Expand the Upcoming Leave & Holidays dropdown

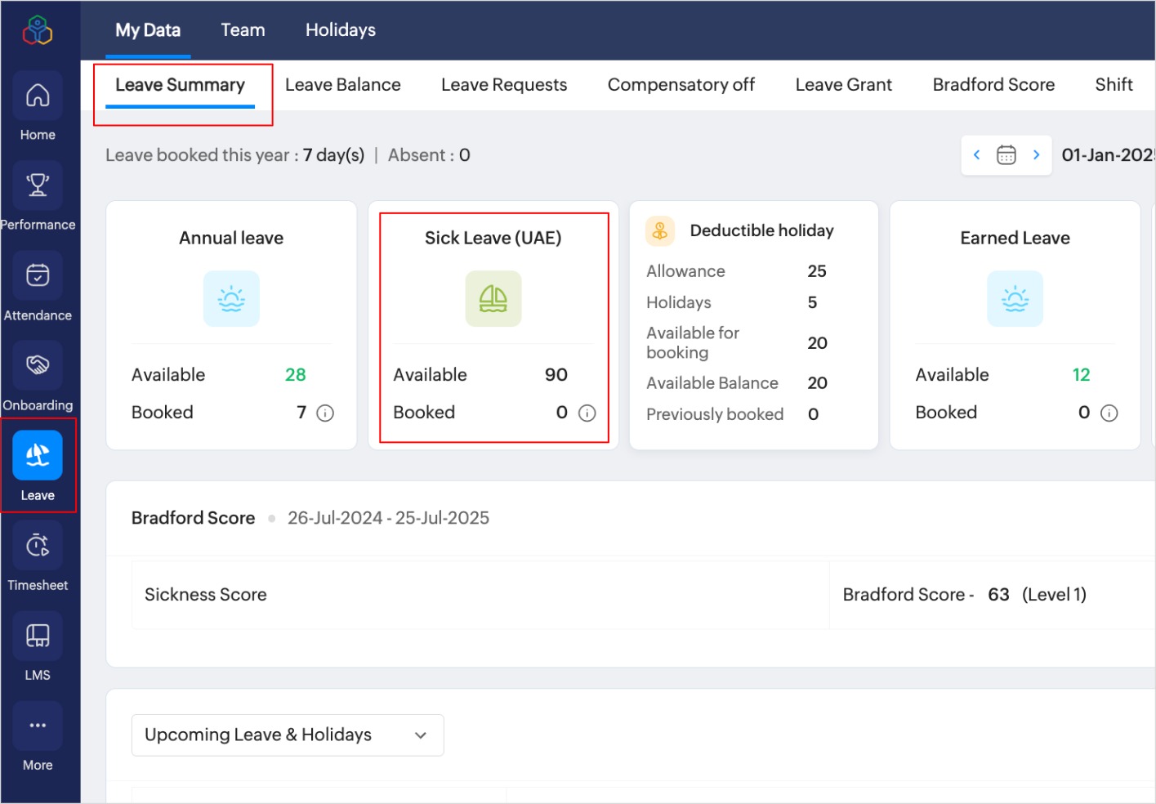(x=288, y=735)
